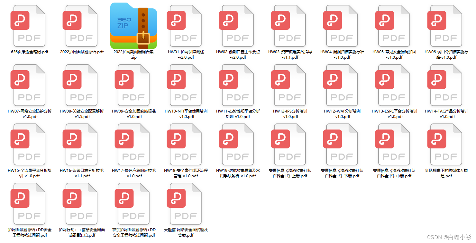
Task: Select the label "安恒信息《渗透攻击红队百科全书》中册.pdf"
Action: [x=394, y=173]
